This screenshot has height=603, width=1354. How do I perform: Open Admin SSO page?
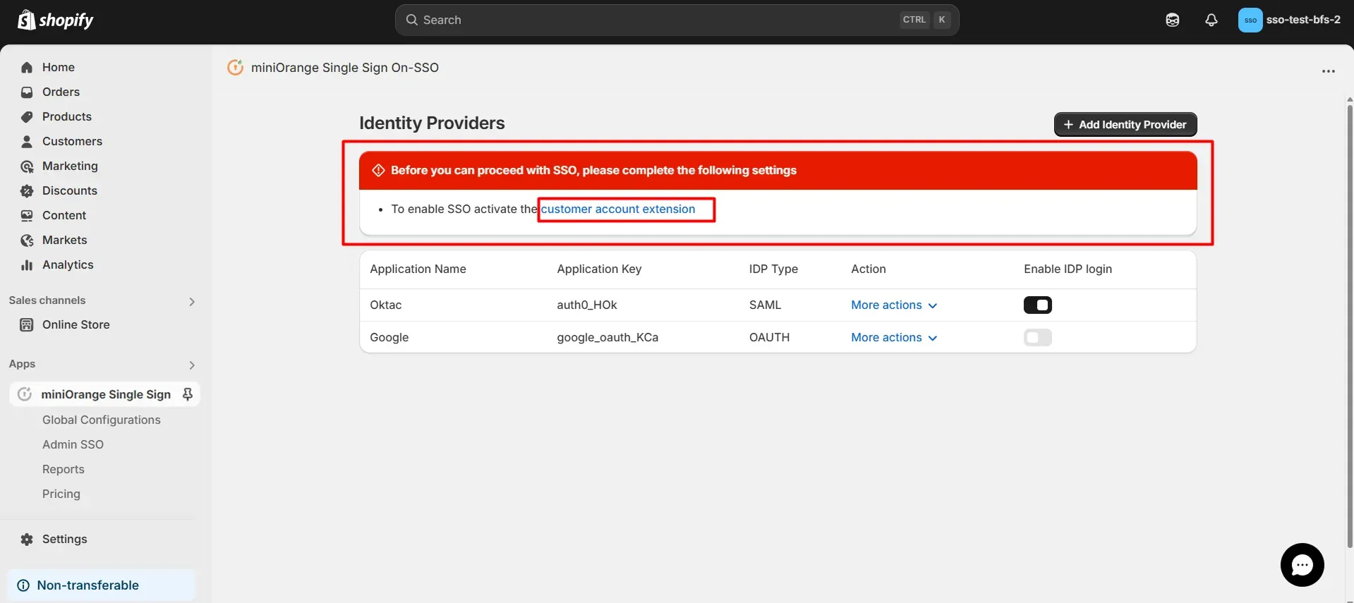[x=73, y=444]
